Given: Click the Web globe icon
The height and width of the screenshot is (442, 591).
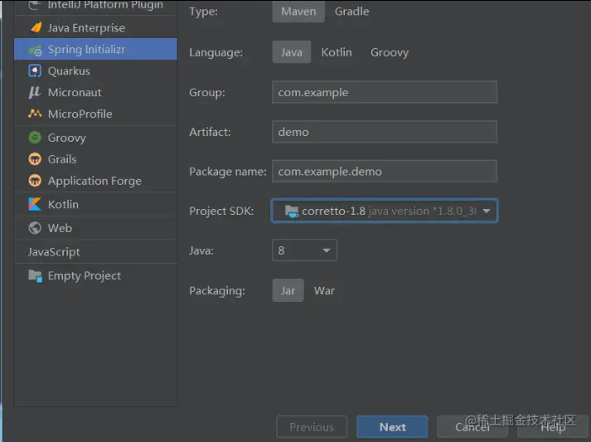Looking at the screenshot, I should 35,228.
